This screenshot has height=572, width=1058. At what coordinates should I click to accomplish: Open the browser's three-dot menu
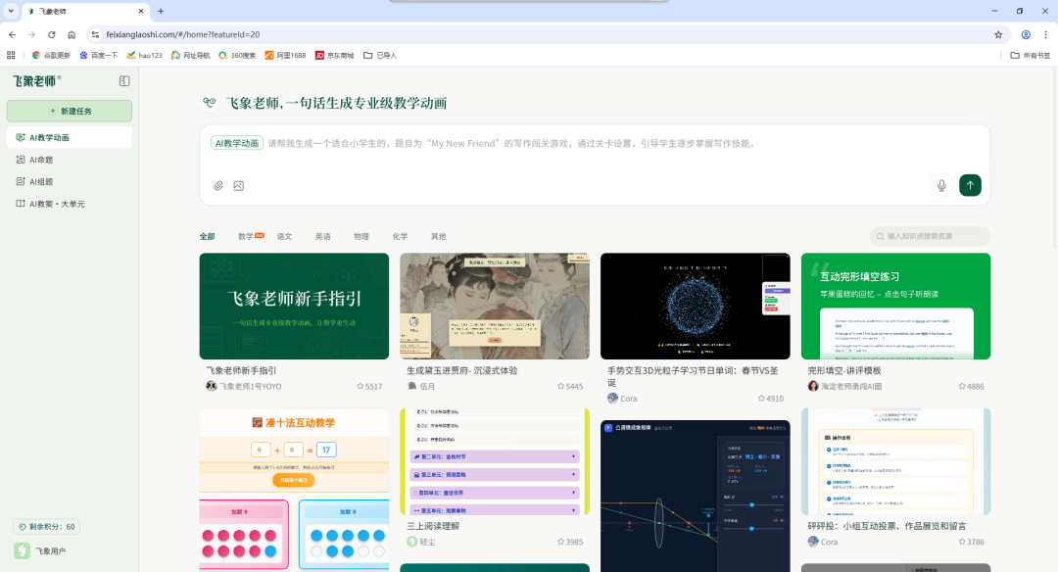coord(1047,33)
